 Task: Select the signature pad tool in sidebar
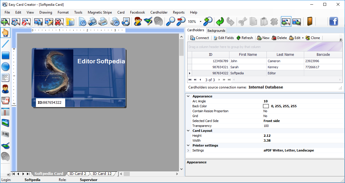click(5, 145)
